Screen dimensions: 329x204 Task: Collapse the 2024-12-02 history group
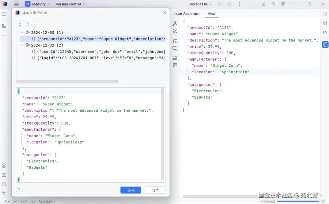pyautogui.click(x=22, y=45)
